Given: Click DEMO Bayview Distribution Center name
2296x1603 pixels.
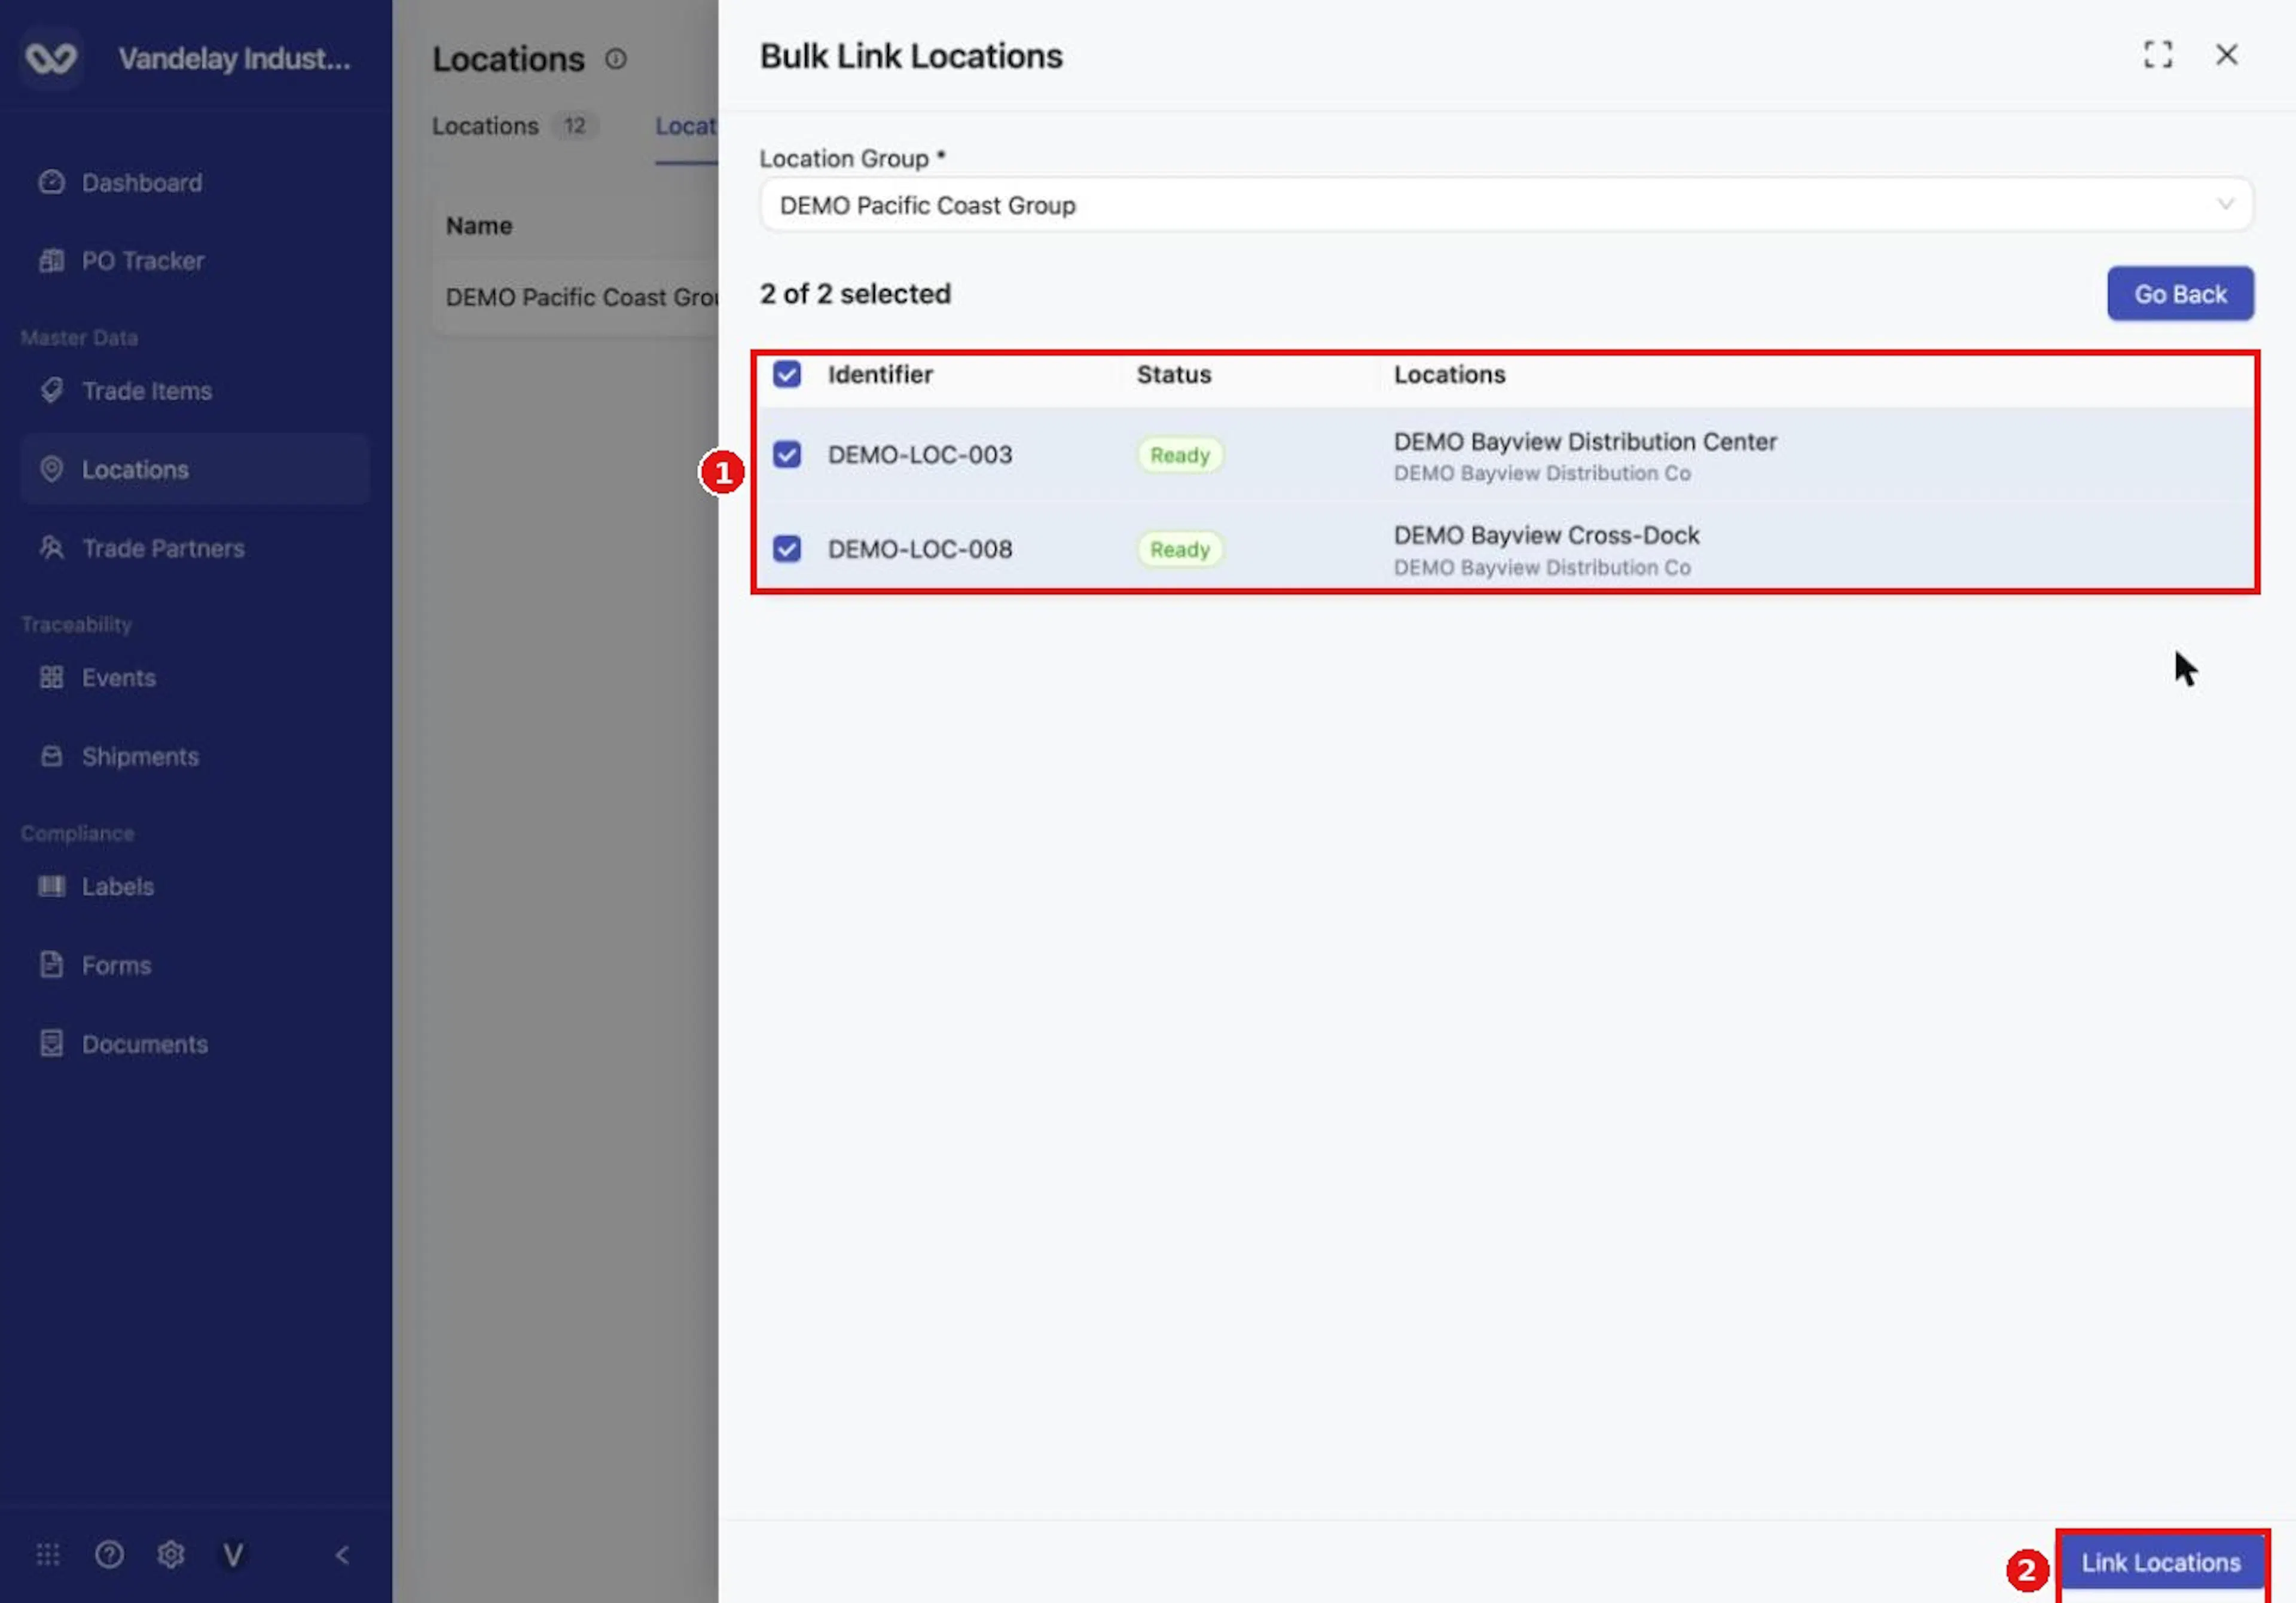Looking at the screenshot, I should click(1585, 442).
